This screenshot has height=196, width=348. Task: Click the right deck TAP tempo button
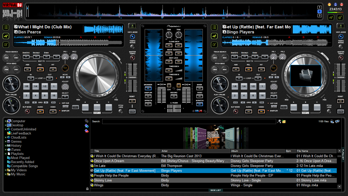[274, 68]
